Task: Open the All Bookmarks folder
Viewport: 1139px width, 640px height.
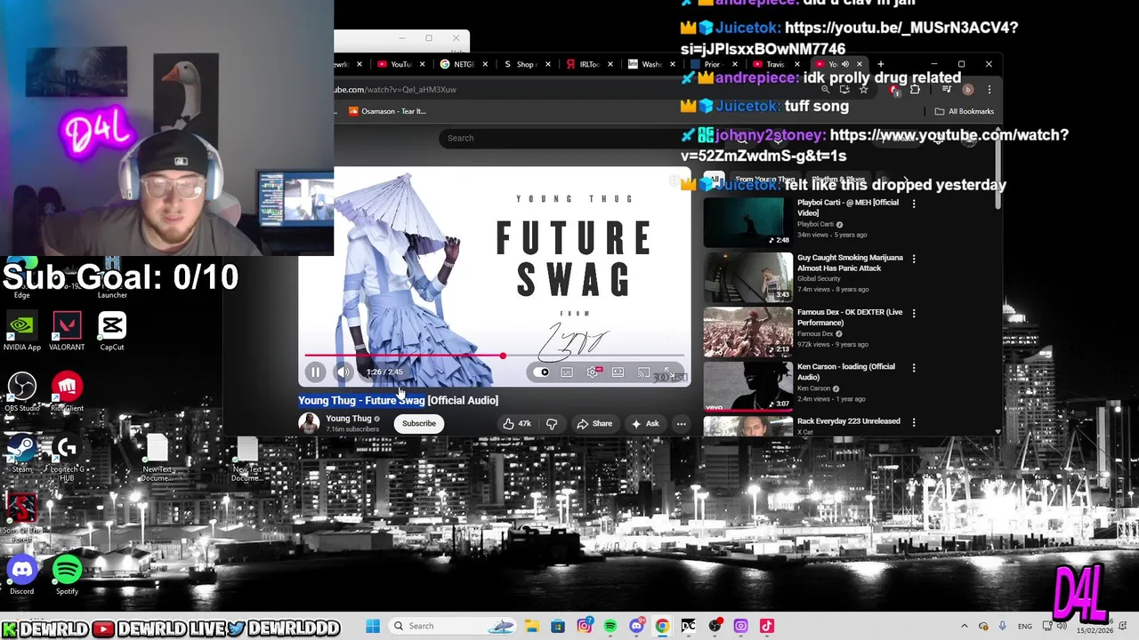Action: 964,111
